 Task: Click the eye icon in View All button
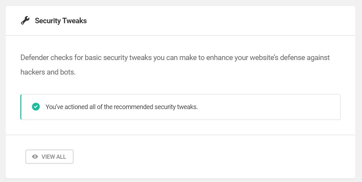point(35,157)
